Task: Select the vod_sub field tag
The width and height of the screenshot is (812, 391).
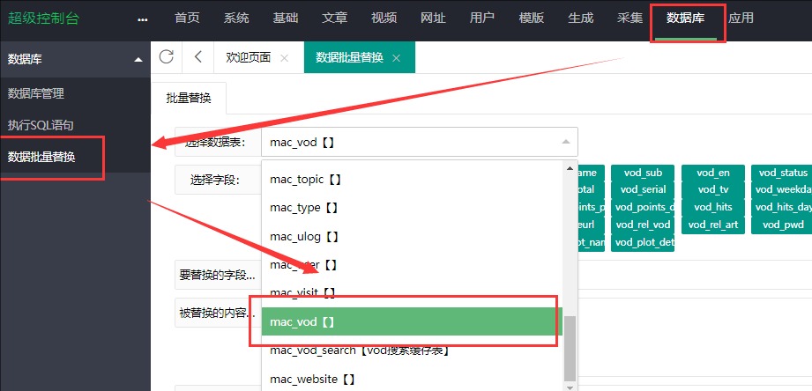Action: coord(642,173)
